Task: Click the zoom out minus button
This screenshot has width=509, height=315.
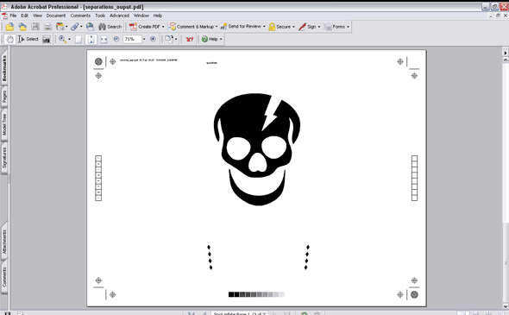Action: tap(116, 40)
